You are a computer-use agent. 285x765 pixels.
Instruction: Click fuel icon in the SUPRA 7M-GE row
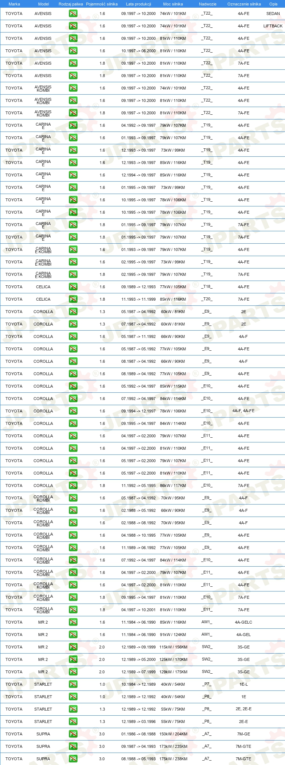[73, 734]
